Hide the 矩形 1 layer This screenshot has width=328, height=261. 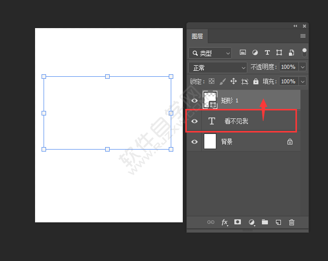194,100
